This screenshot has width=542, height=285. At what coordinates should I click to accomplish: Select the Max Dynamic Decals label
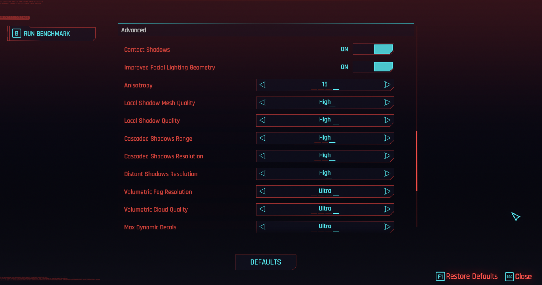pyautogui.click(x=150, y=227)
